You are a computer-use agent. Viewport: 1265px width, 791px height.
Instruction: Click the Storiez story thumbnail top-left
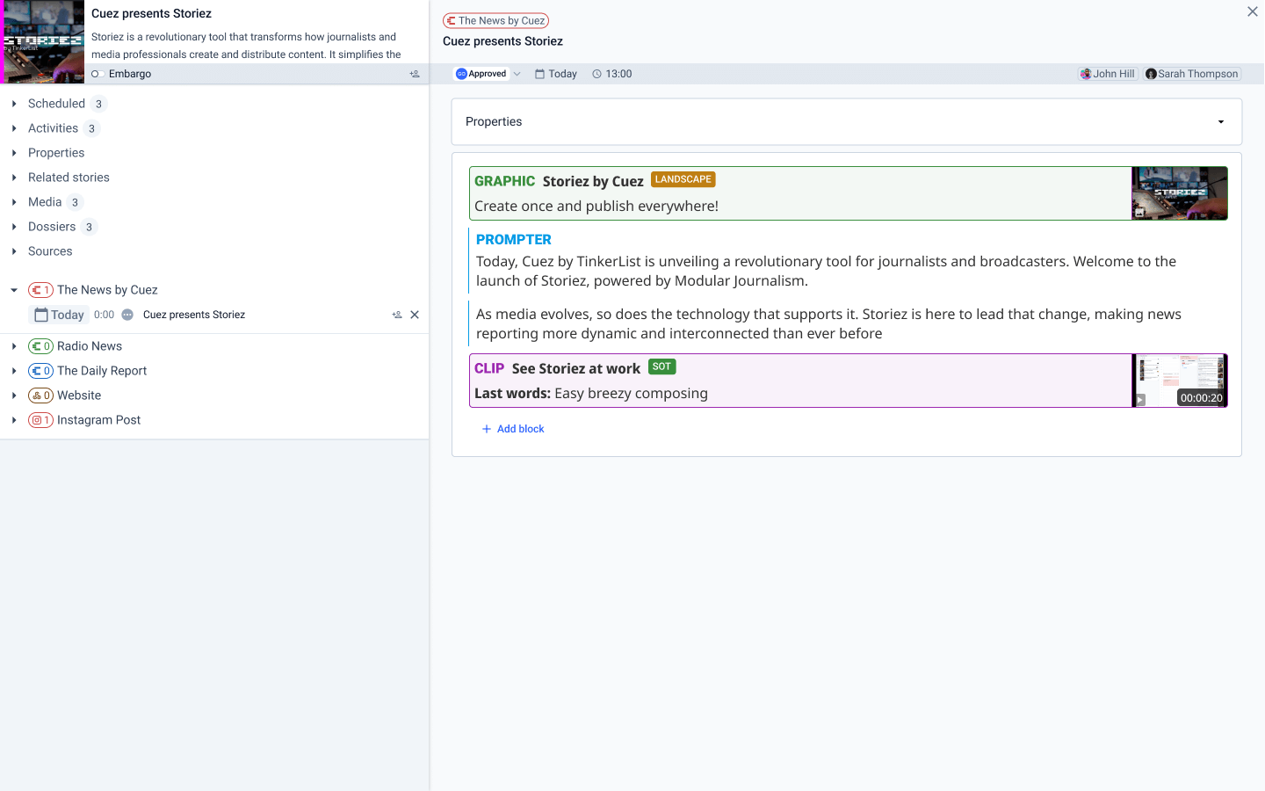click(42, 41)
